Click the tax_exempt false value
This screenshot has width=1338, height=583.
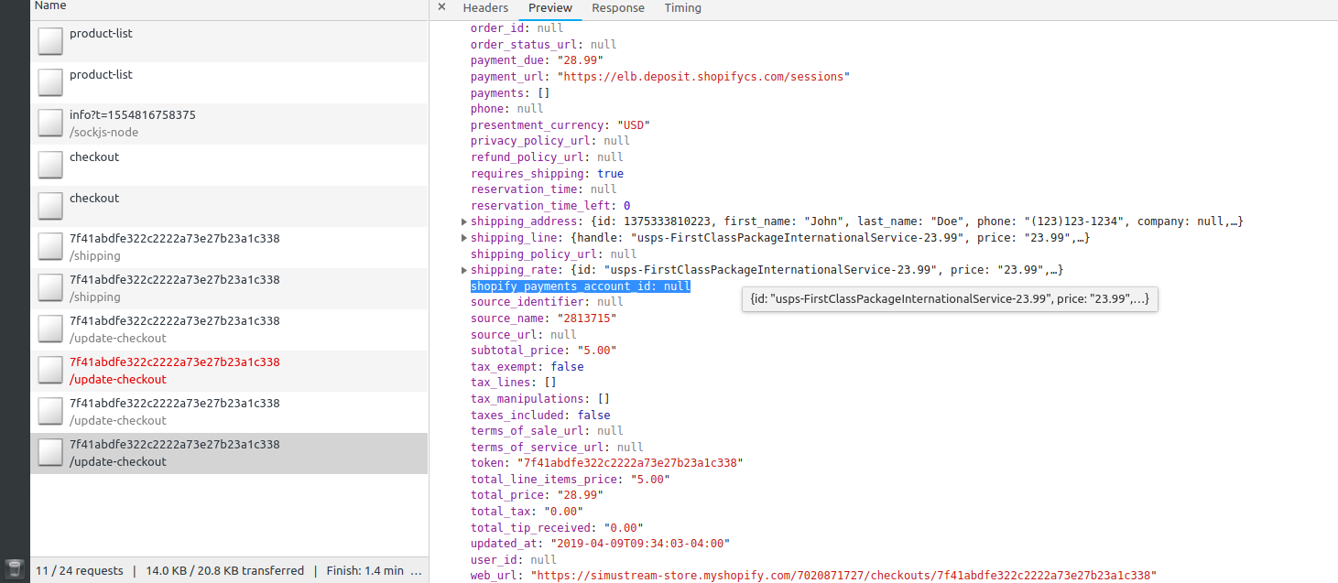pos(568,367)
